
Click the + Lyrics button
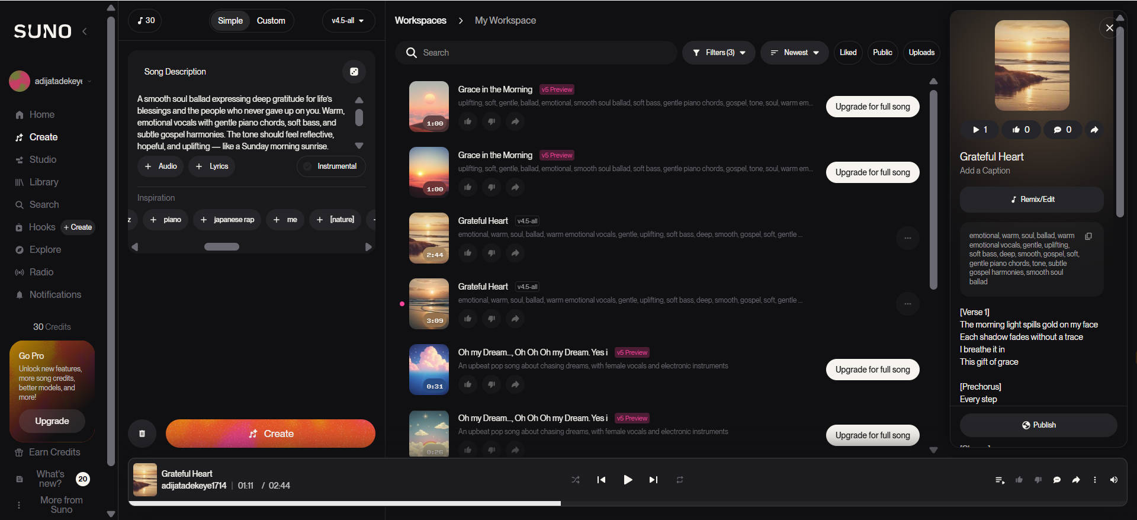(x=212, y=166)
